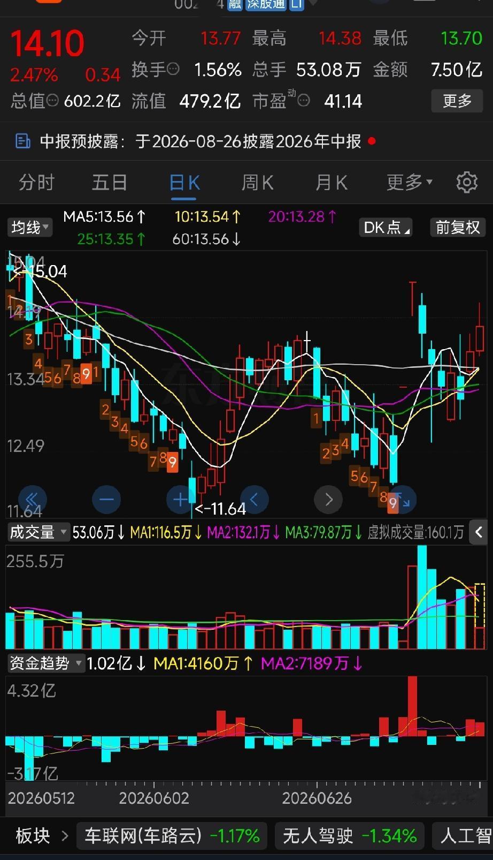The height and width of the screenshot is (860, 493).
Task: Open 无人驾驶 sector chip
Action: [350, 836]
